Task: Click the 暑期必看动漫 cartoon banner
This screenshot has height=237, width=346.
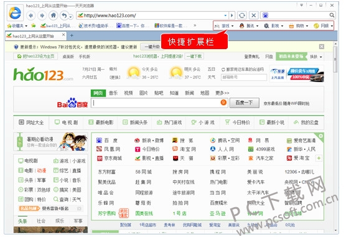Action: (x=51, y=142)
